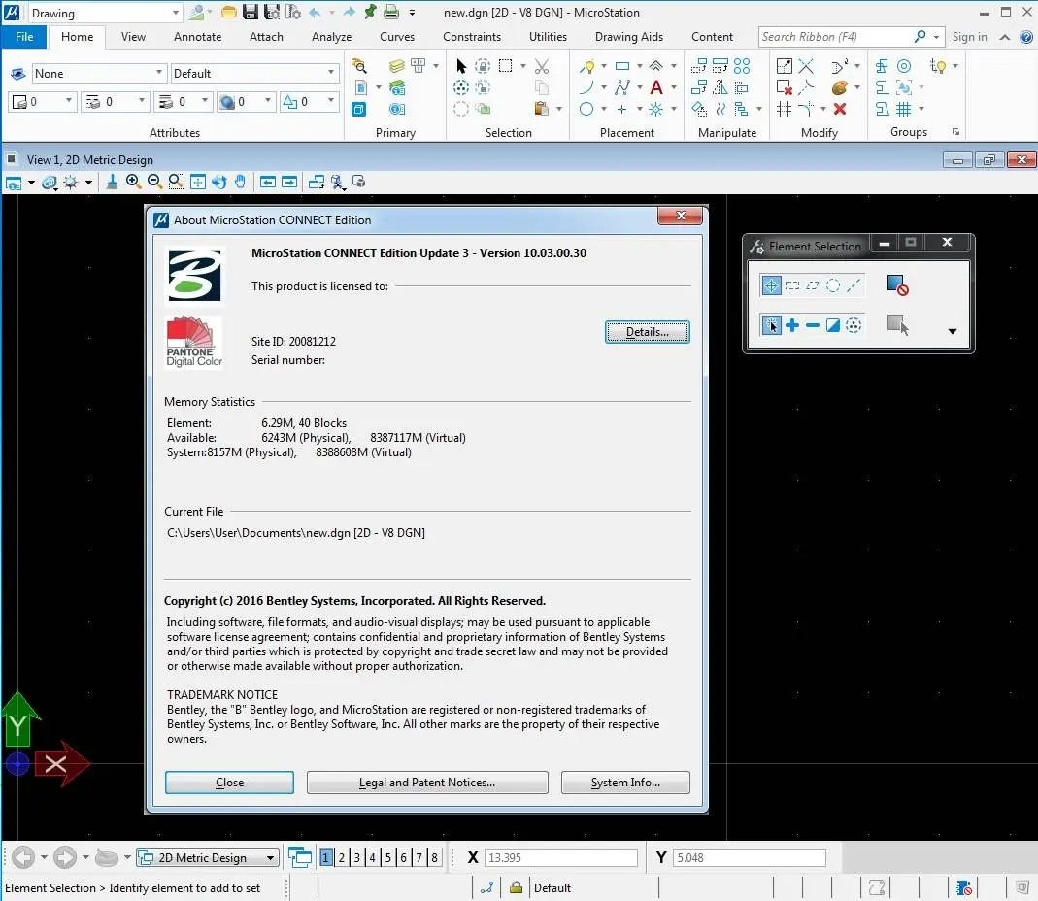Open the 2D Metric Design model dropdown
This screenshot has width=1038, height=901.
point(207,857)
